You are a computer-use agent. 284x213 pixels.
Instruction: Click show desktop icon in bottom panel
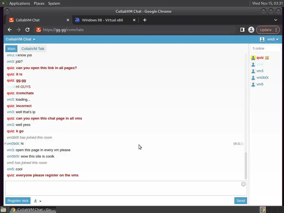coord(3,210)
